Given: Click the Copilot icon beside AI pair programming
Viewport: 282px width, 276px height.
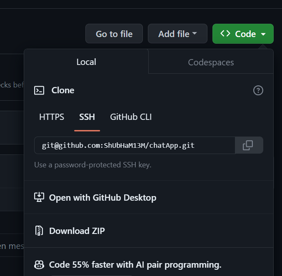Looking at the screenshot, I should [x=39, y=265].
